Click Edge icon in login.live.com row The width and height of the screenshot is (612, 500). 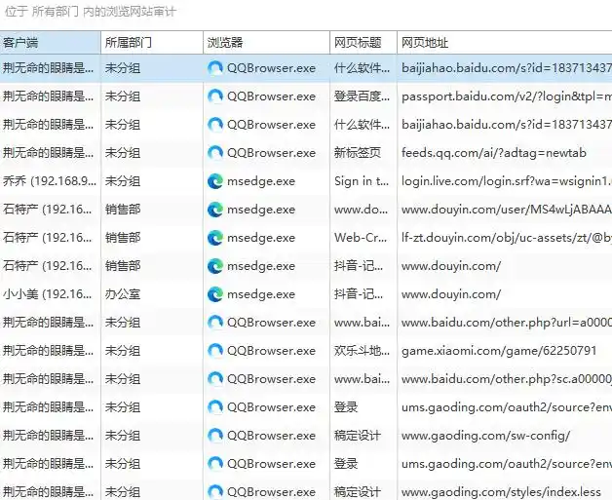click(x=215, y=181)
